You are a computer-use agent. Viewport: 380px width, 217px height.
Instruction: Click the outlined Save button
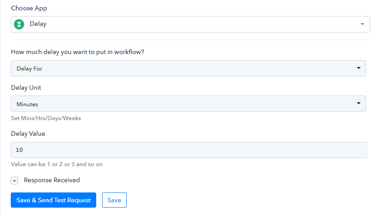[x=114, y=200]
